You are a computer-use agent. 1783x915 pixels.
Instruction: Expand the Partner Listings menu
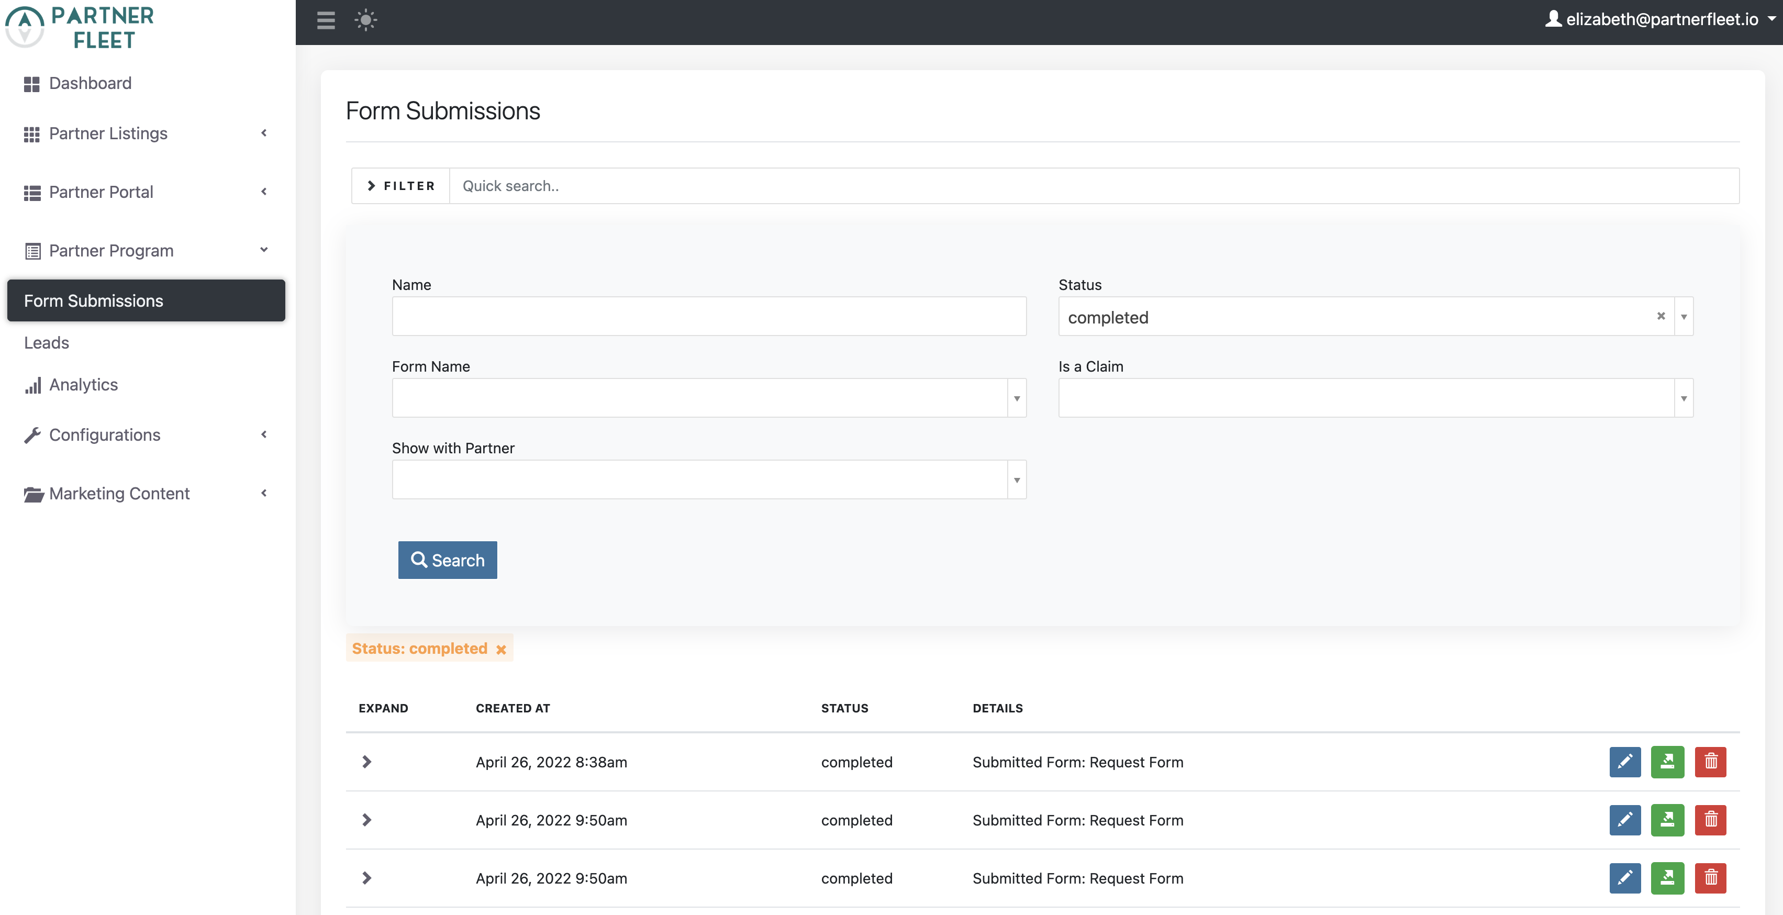(x=146, y=133)
